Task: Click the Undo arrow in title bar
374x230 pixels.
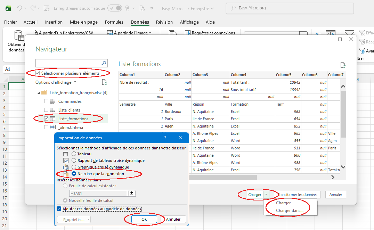Action: 19,8
